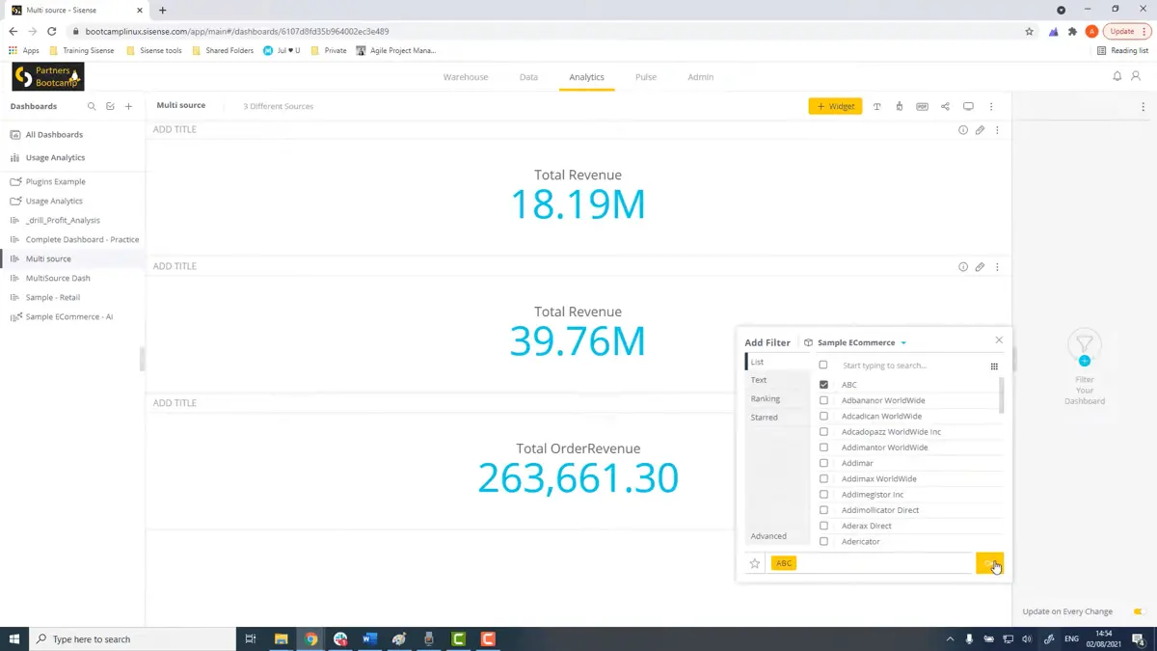Check Addimantor WorldWide checkbox
The image size is (1157, 651).
point(823,448)
